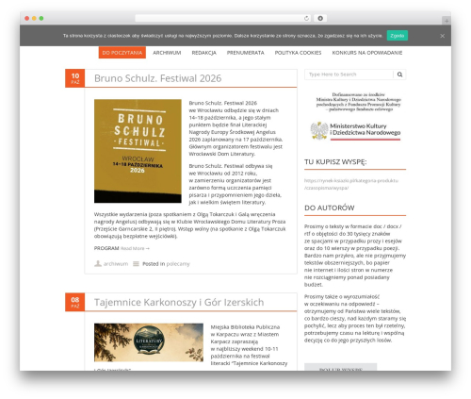Screen dimensions: 471x399
Task: Click the red macOS window close button
Action: [x=27, y=18]
